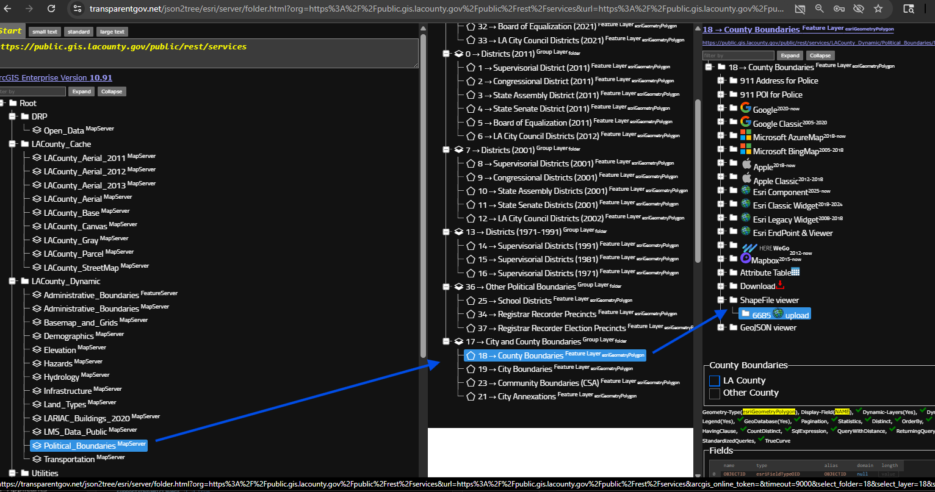
Task: Collapse the Districts (2001) group layer
Action: click(x=447, y=150)
